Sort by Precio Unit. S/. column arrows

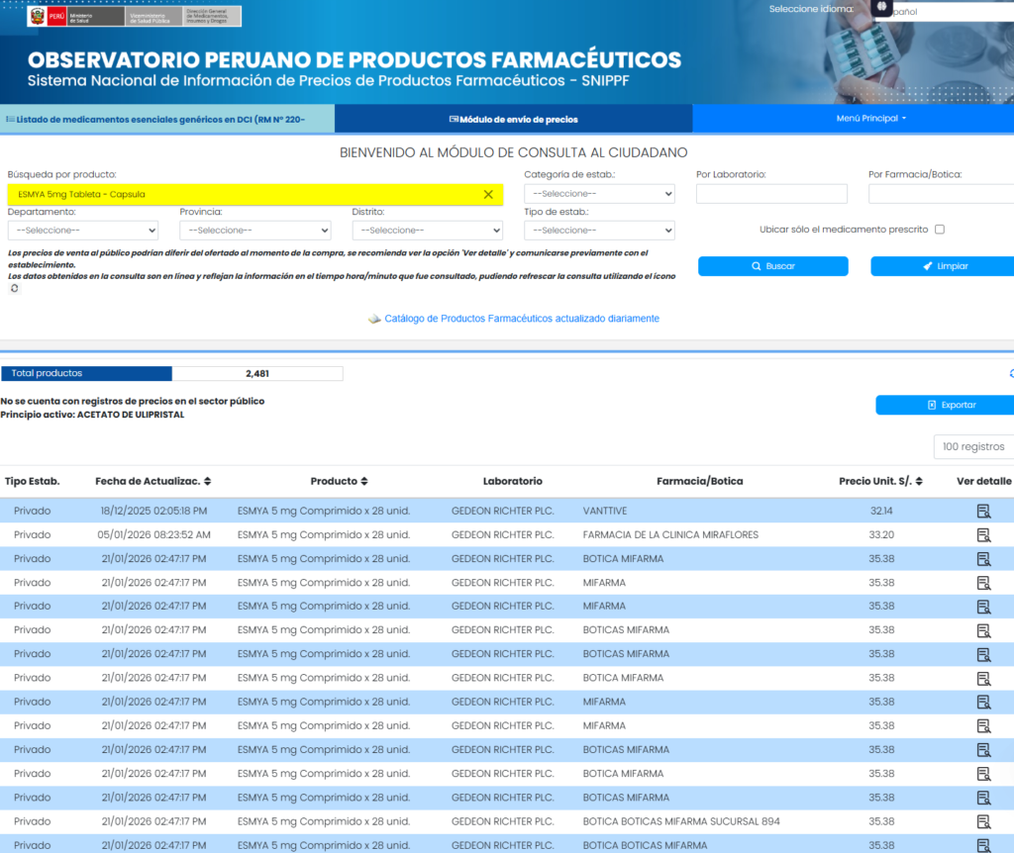918,482
